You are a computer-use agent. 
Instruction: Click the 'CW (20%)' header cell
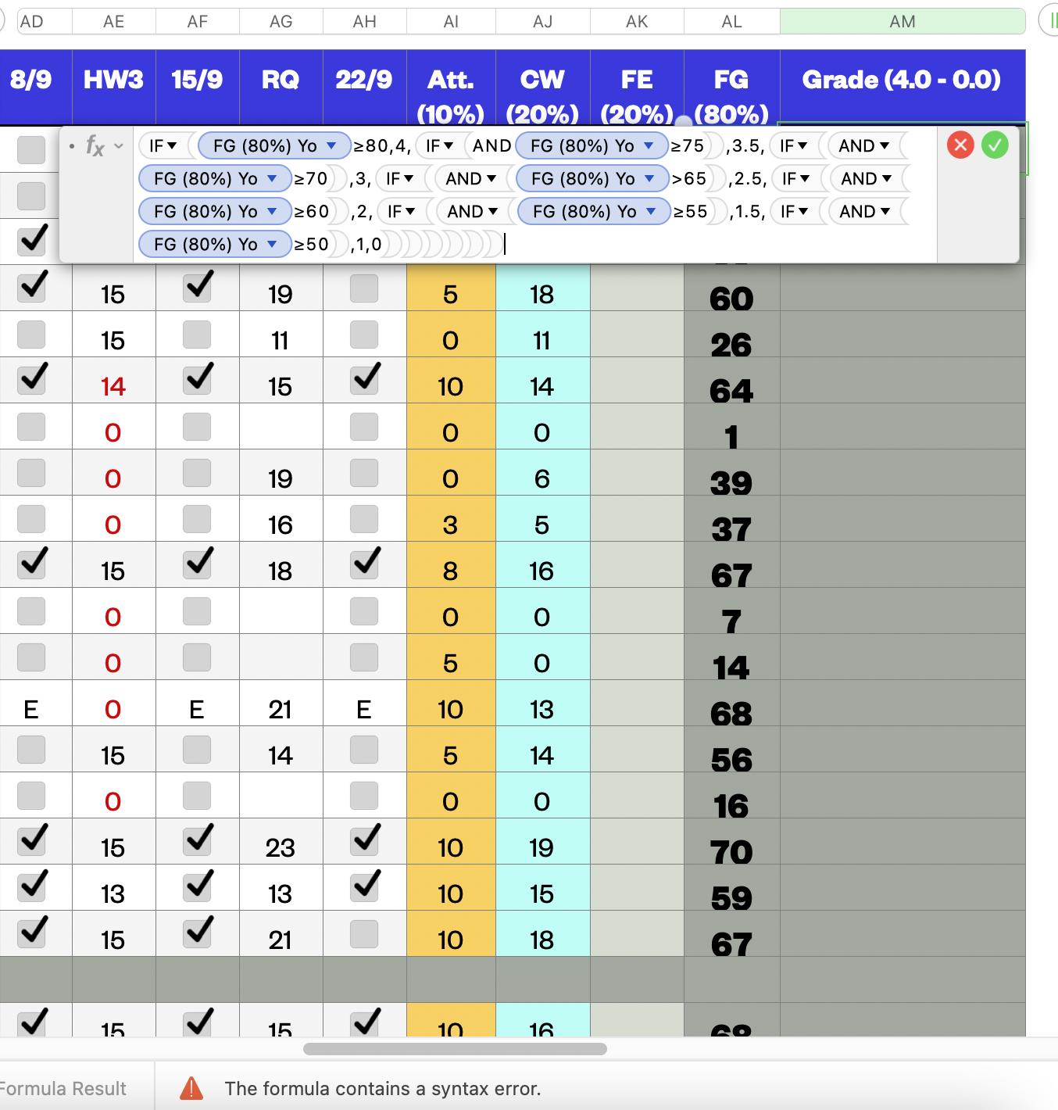click(x=543, y=87)
